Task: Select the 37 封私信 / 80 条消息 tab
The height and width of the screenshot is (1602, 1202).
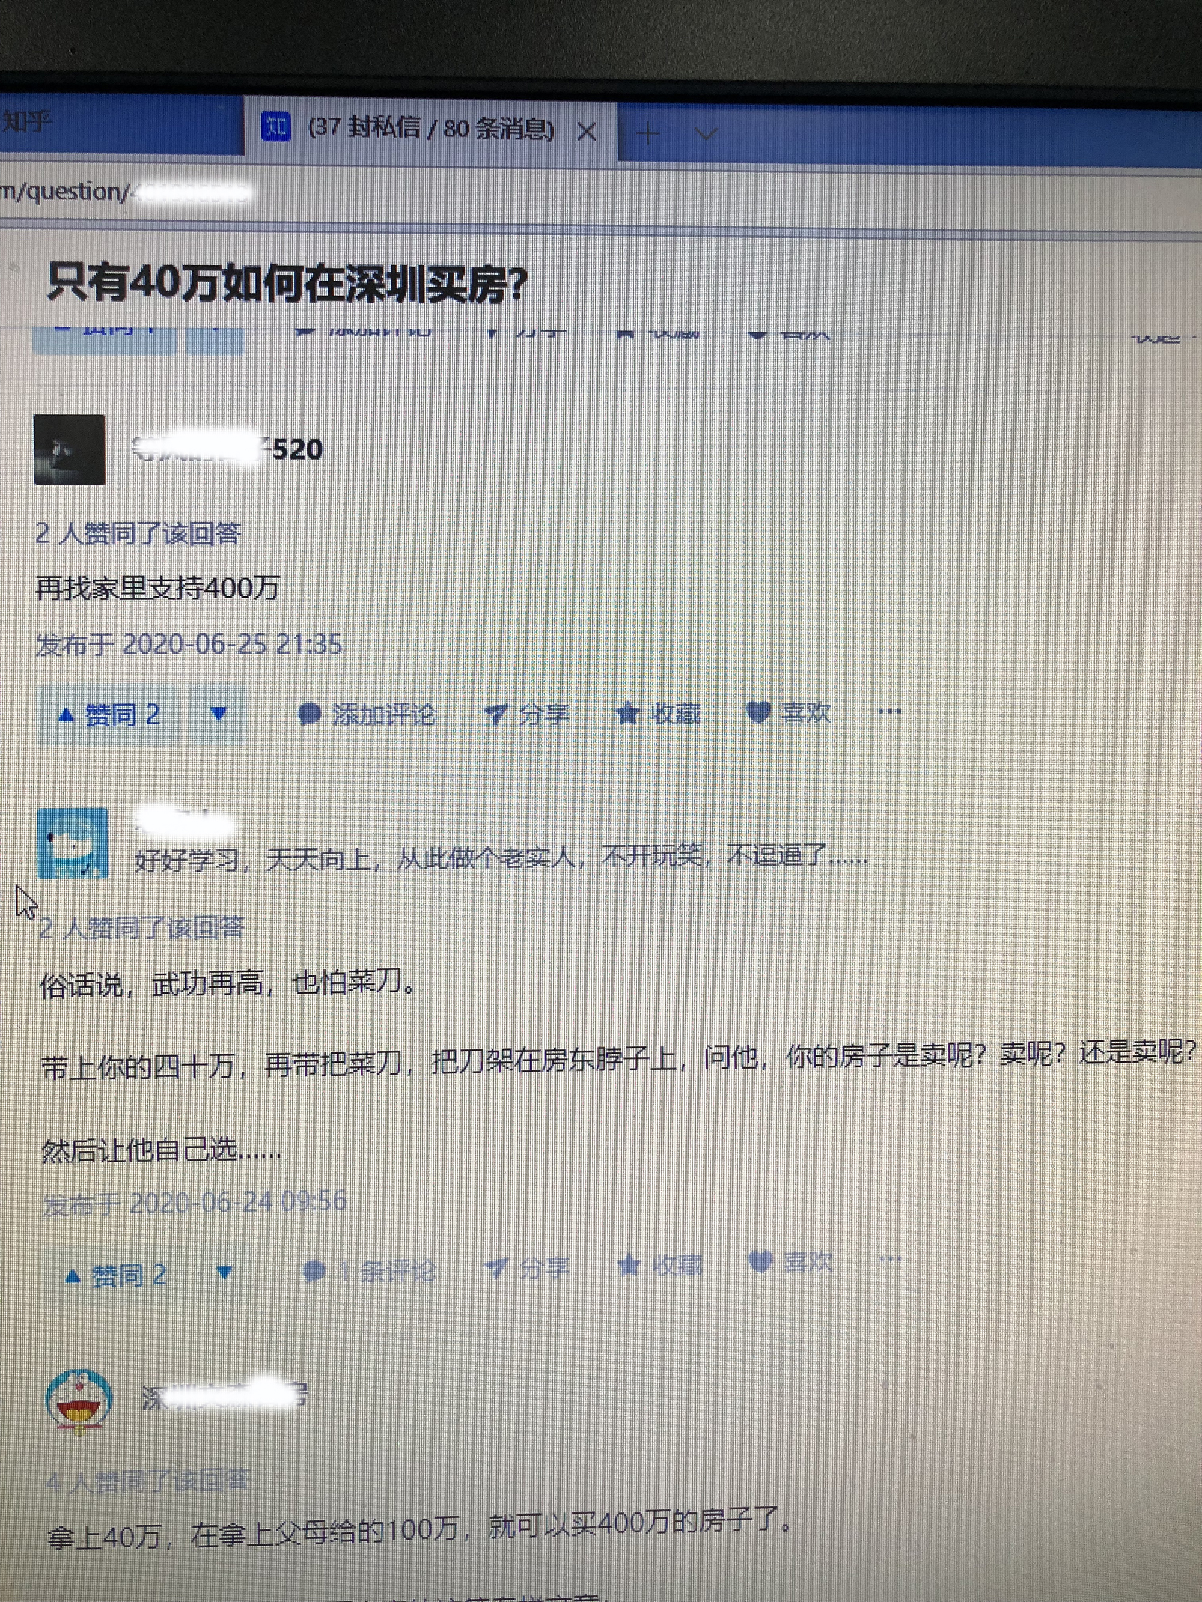Action: click(430, 130)
